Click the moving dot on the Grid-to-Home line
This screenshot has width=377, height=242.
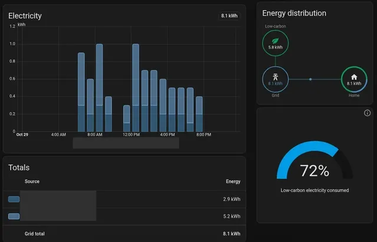click(310, 79)
